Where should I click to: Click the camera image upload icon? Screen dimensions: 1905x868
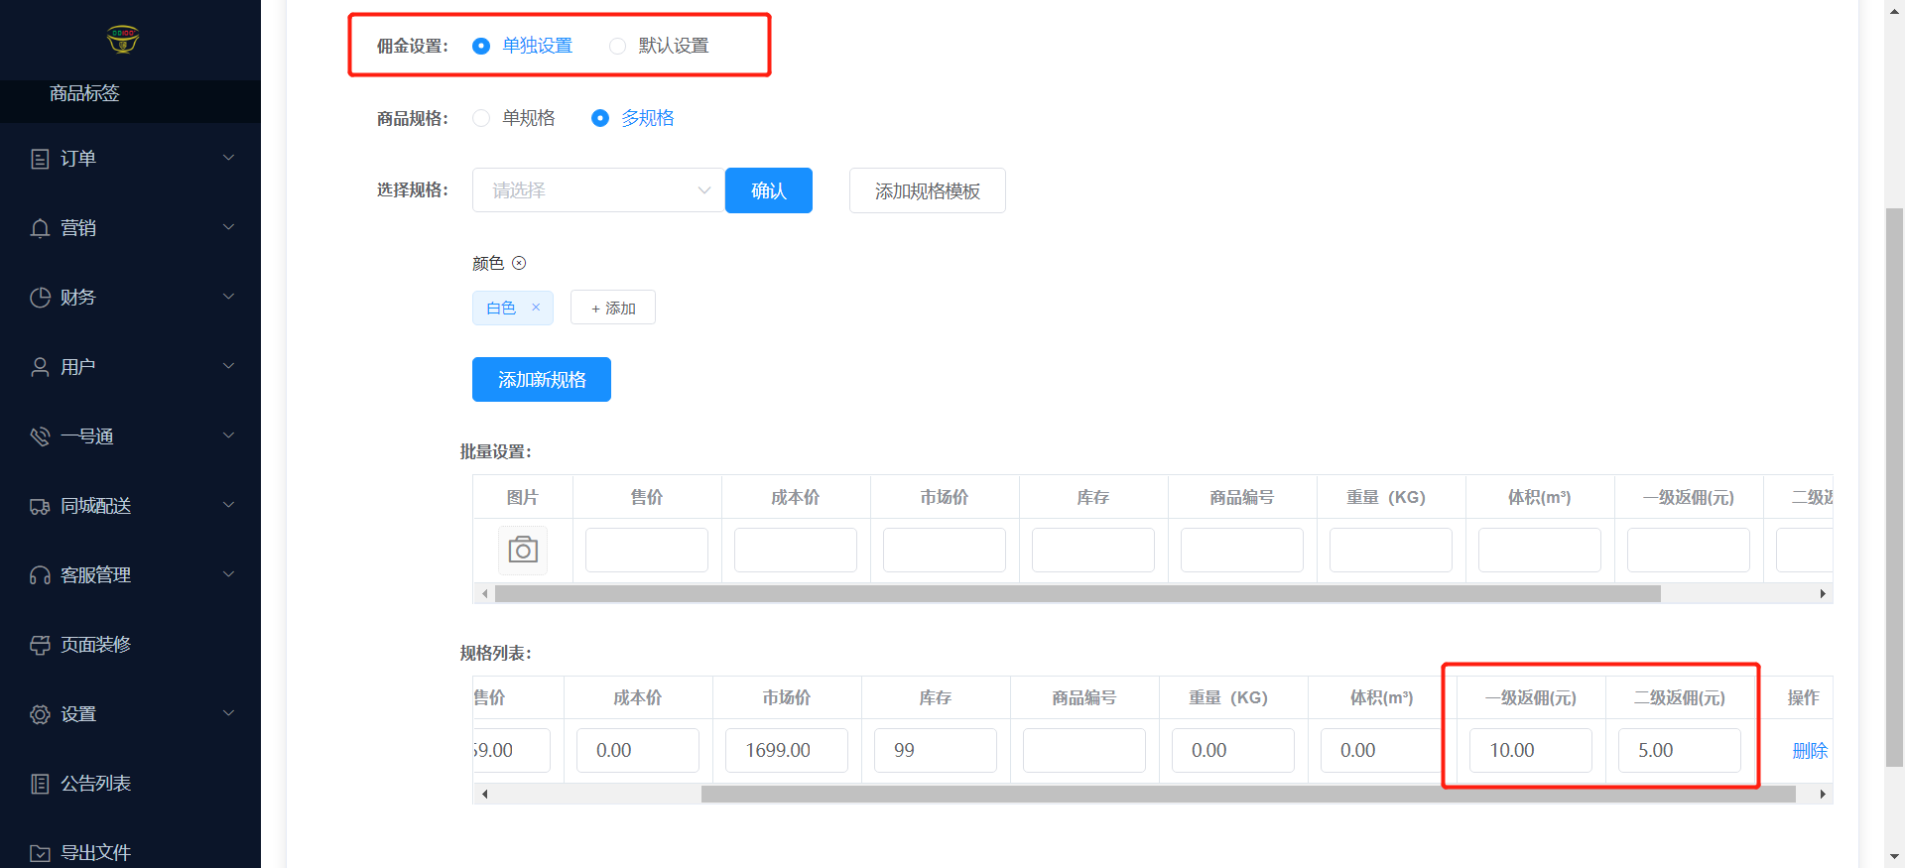pos(523,550)
